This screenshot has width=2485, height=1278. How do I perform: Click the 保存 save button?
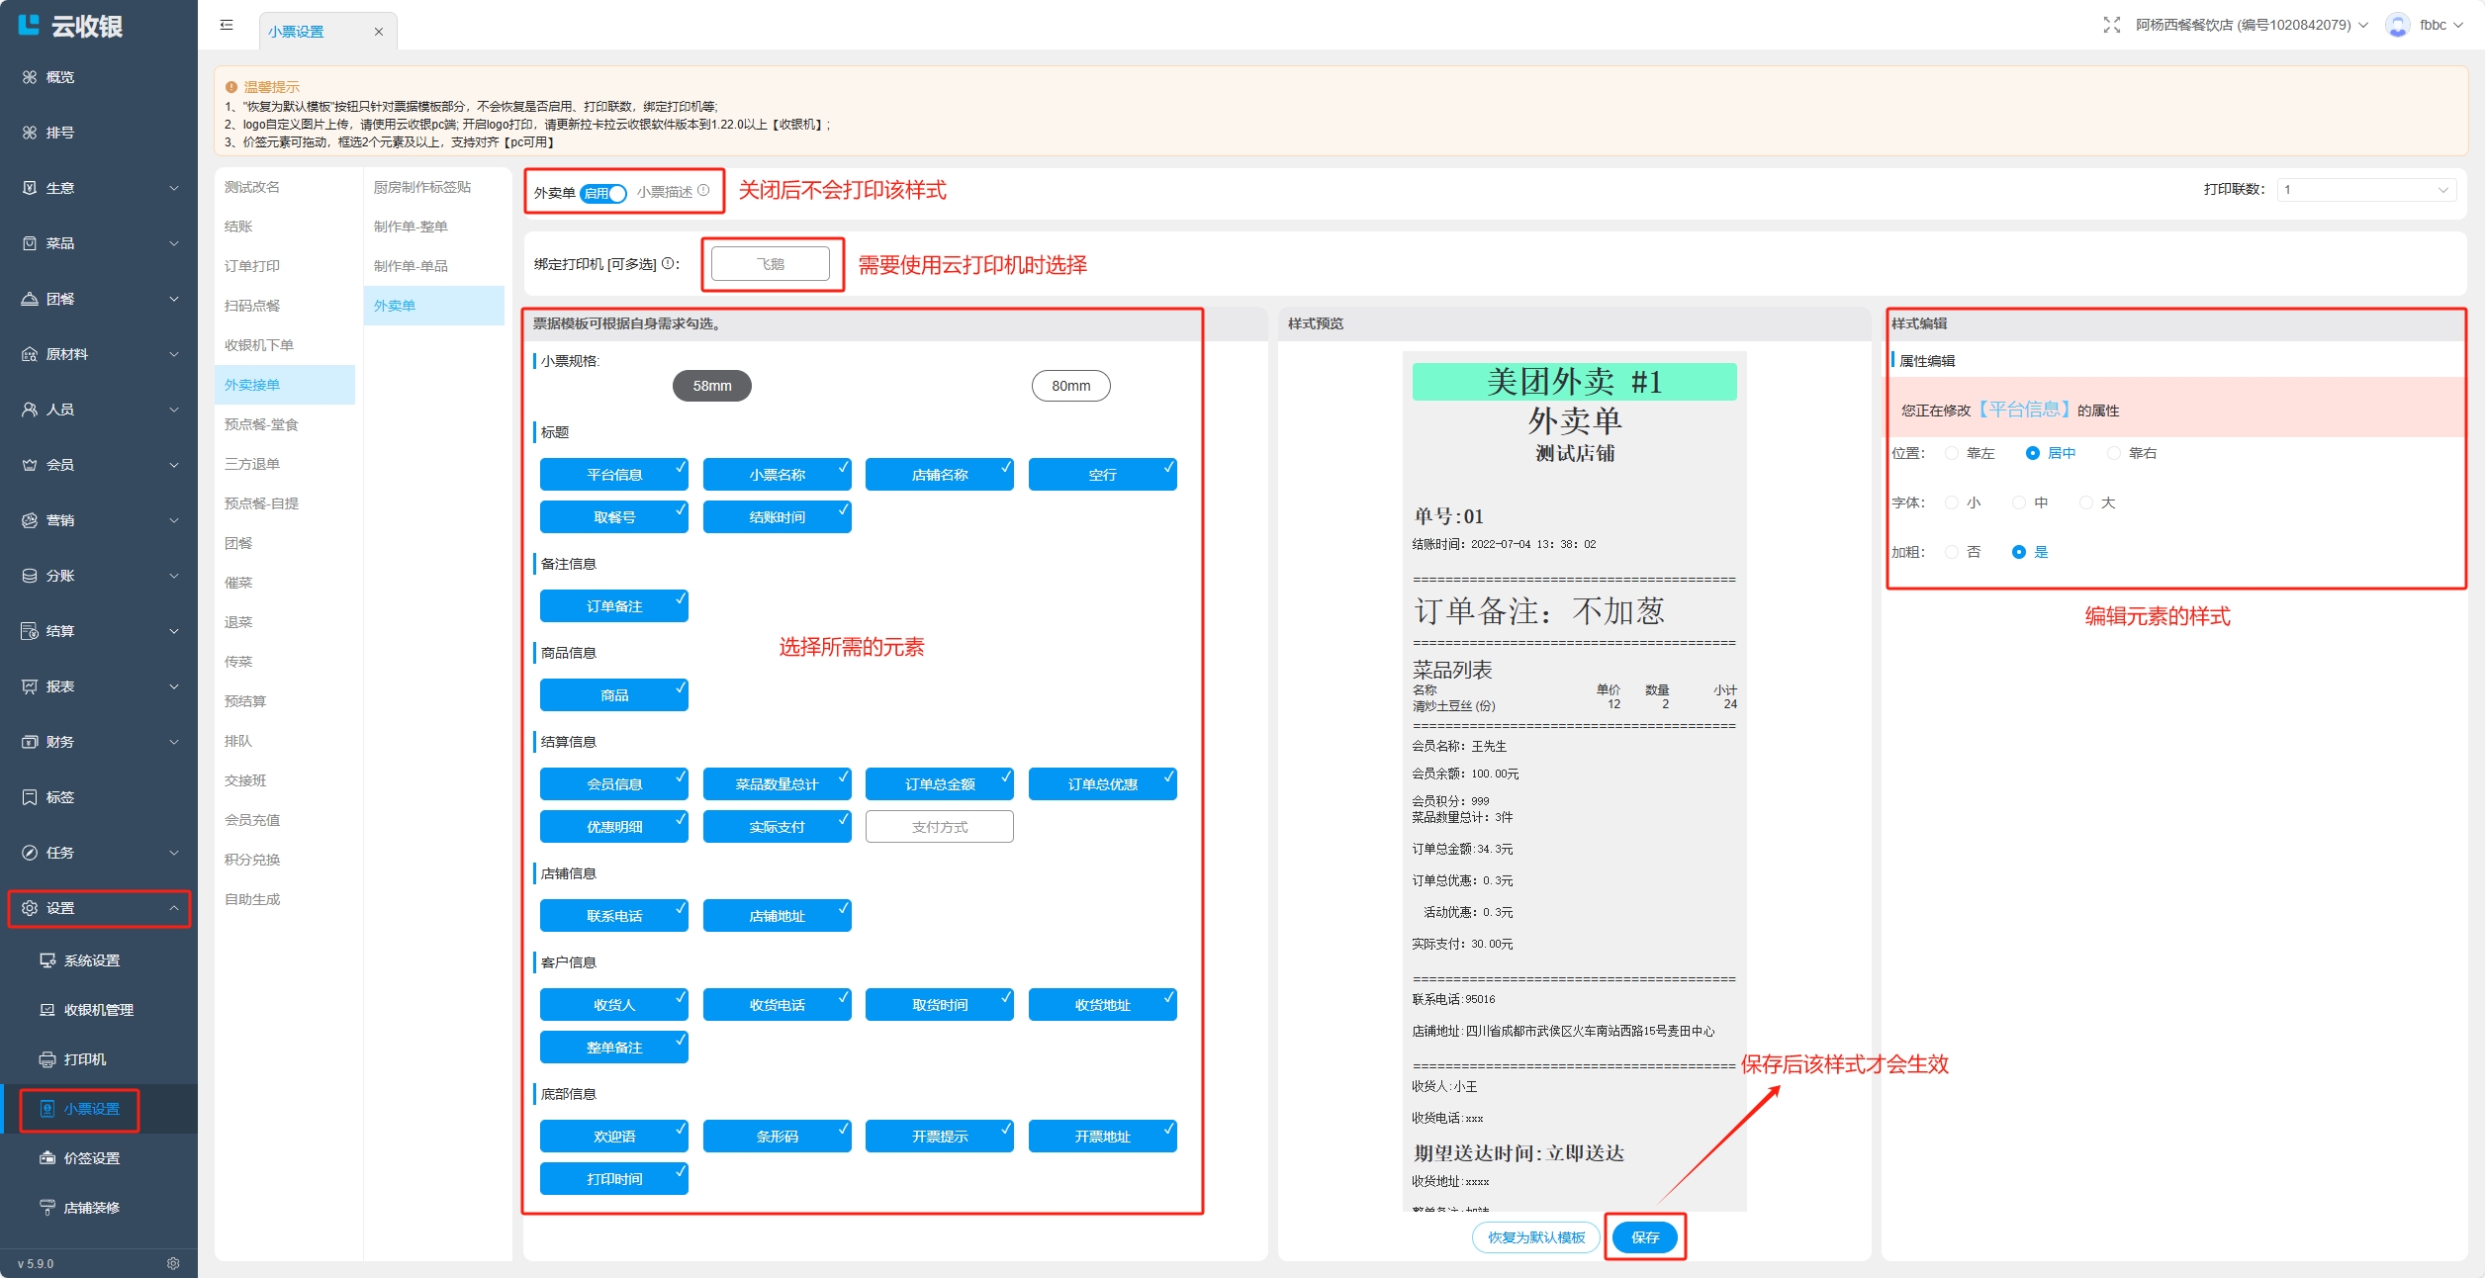[1645, 1237]
